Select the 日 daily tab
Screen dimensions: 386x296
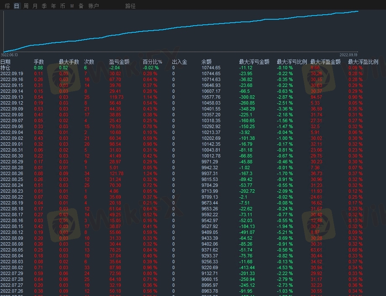click(x=16, y=6)
